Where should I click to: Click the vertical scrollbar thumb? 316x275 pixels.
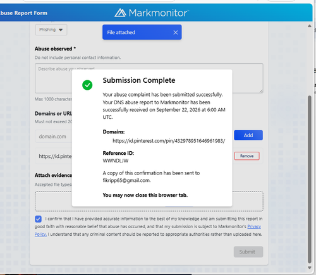(x=310, y=180)
